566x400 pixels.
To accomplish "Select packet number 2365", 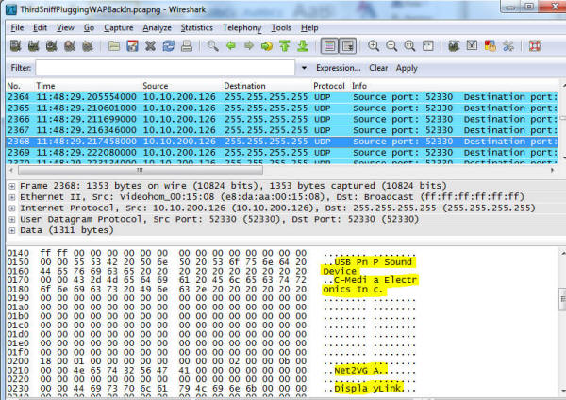I will tap(282, 108).
